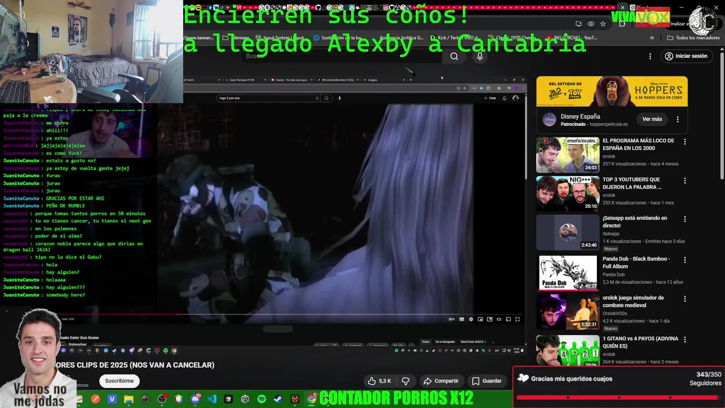The height and width of the screenshot is (408, 725).
Task: Open options for Disney España ad
Action: 677,119
